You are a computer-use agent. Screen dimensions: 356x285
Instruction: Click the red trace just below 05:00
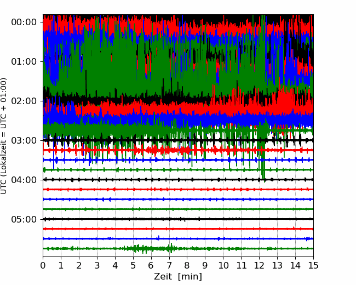point(178,229)
